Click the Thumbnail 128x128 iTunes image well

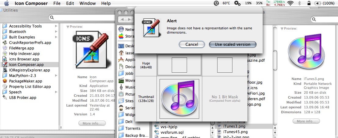click(x=179, y=99)
